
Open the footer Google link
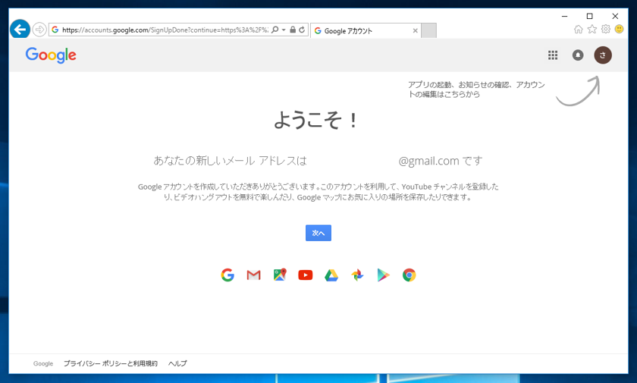(x=43, y=363)
